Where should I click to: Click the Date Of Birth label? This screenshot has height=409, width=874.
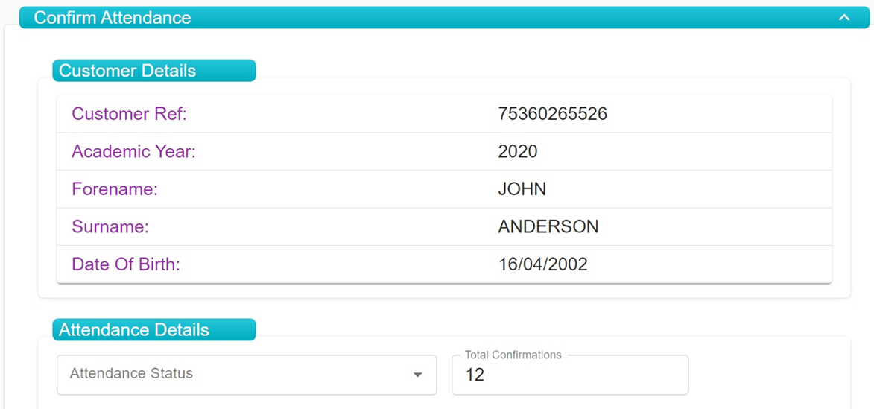(126, 264)
